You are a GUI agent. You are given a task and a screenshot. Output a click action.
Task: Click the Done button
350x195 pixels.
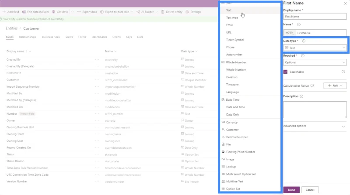pos(291,190)
